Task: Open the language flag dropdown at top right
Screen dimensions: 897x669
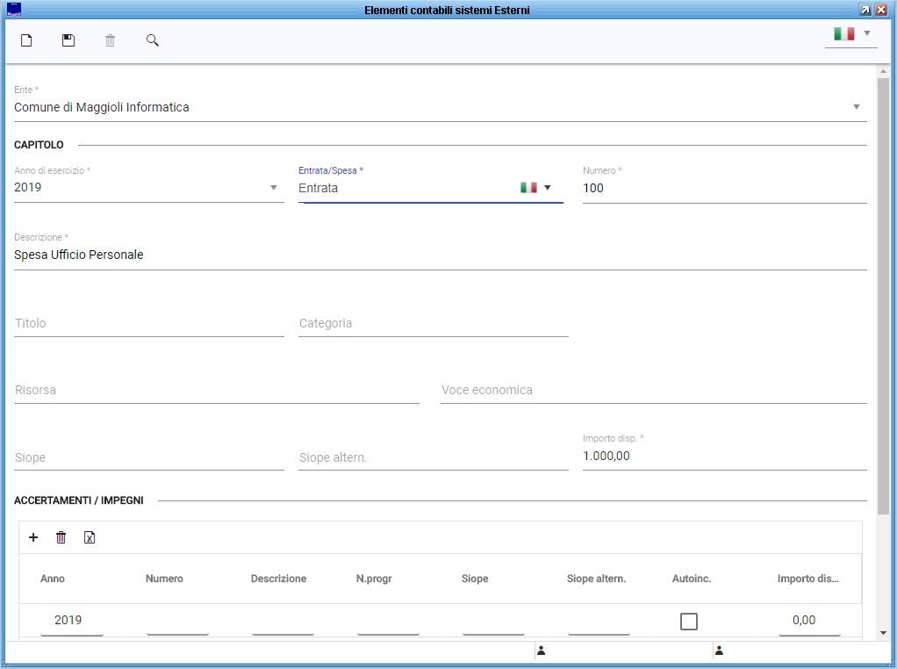Action: (851, 34)
